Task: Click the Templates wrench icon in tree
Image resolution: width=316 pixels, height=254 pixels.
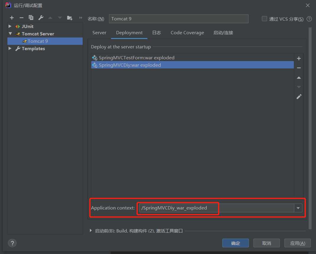Action: point(18,48)
